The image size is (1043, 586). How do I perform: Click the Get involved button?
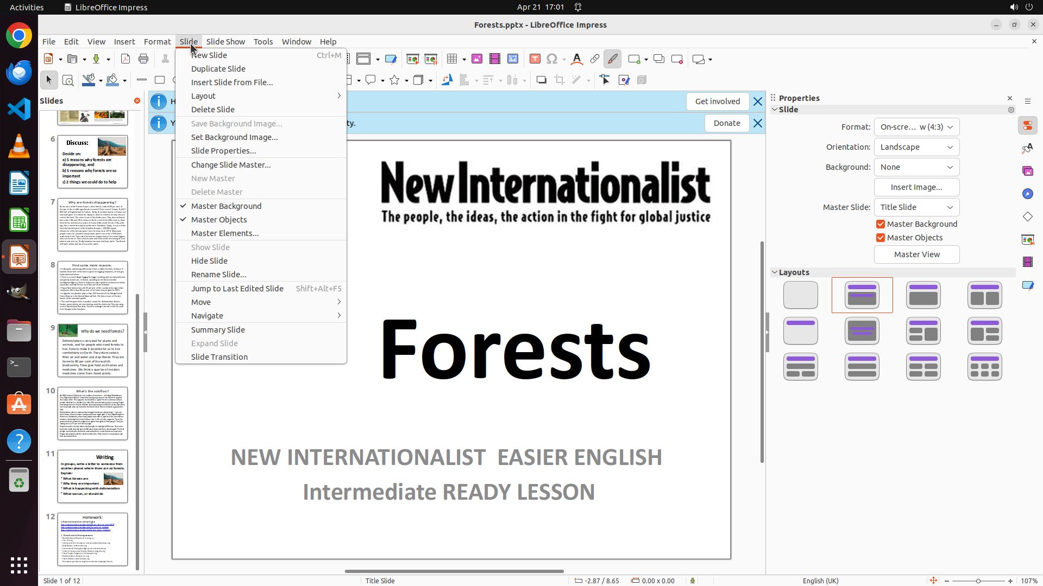(x=717, y=101)
